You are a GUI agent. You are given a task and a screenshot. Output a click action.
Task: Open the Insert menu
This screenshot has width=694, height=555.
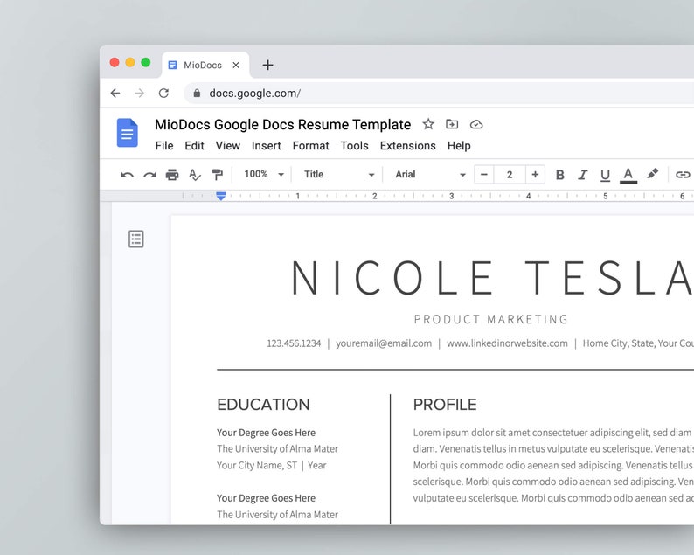266,146
